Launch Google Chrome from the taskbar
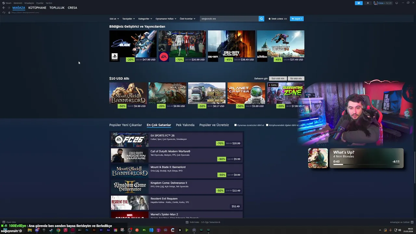 (58, 230)
